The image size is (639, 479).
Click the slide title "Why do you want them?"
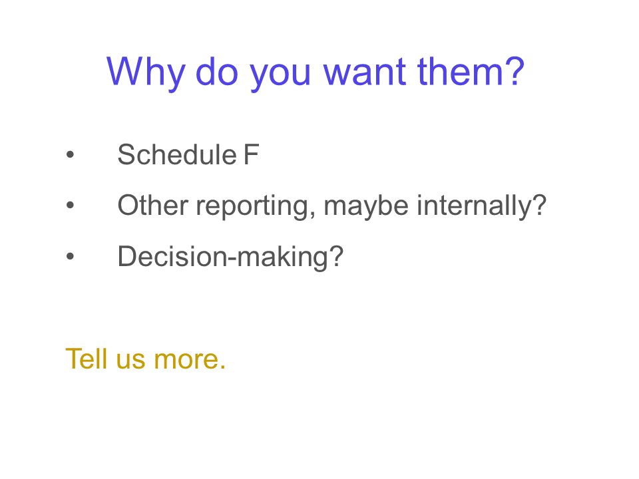click(315, 72)
